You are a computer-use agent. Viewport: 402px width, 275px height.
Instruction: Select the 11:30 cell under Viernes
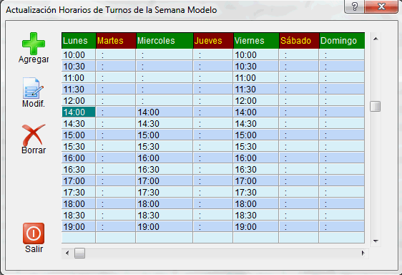pos(256,90)
